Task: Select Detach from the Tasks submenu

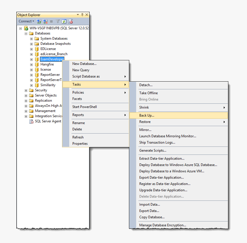Action: coord(146,85)
